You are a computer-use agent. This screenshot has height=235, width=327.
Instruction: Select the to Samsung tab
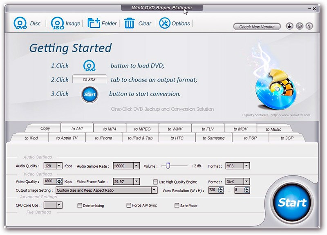tap(213, 138)
